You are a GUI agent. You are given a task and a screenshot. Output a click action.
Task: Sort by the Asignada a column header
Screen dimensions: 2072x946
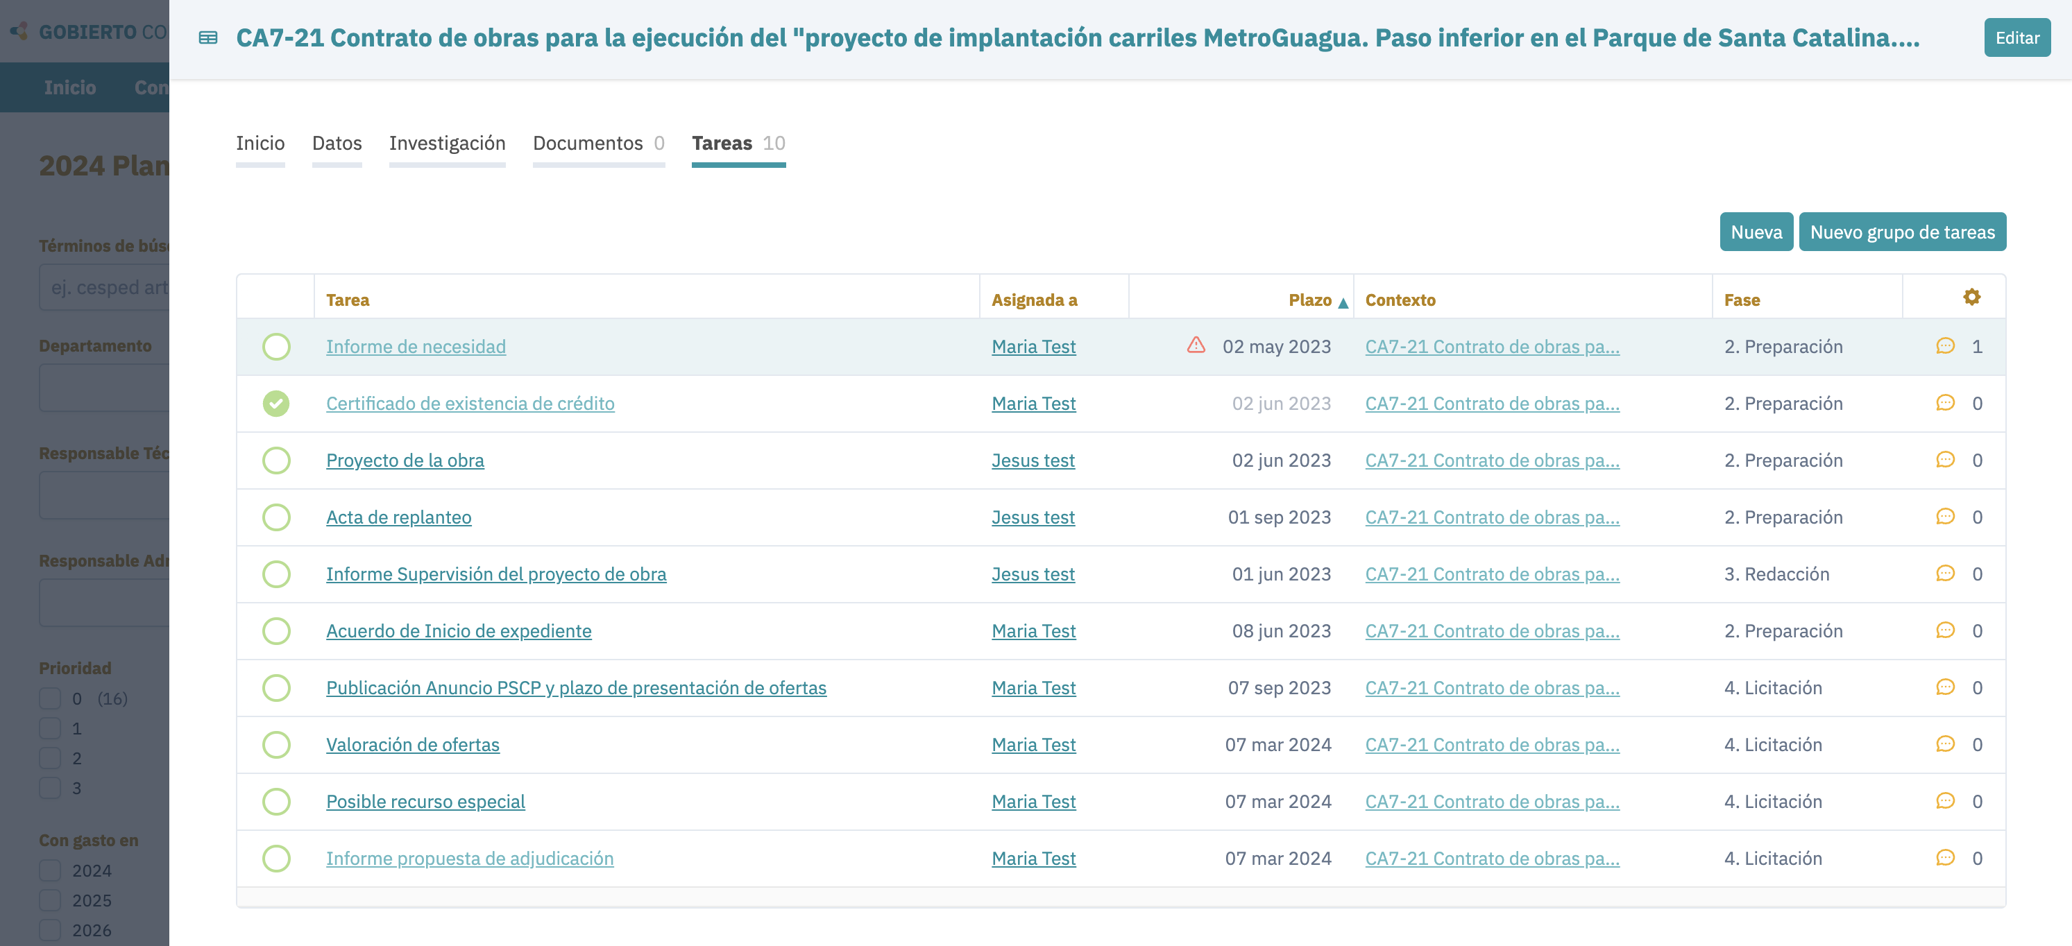click(1034, 300)
